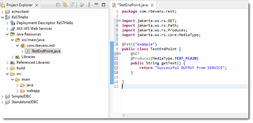Expand the webapp folder
Image resolution: width=253 pixels, height=123 pixels.
pos(18,91)
